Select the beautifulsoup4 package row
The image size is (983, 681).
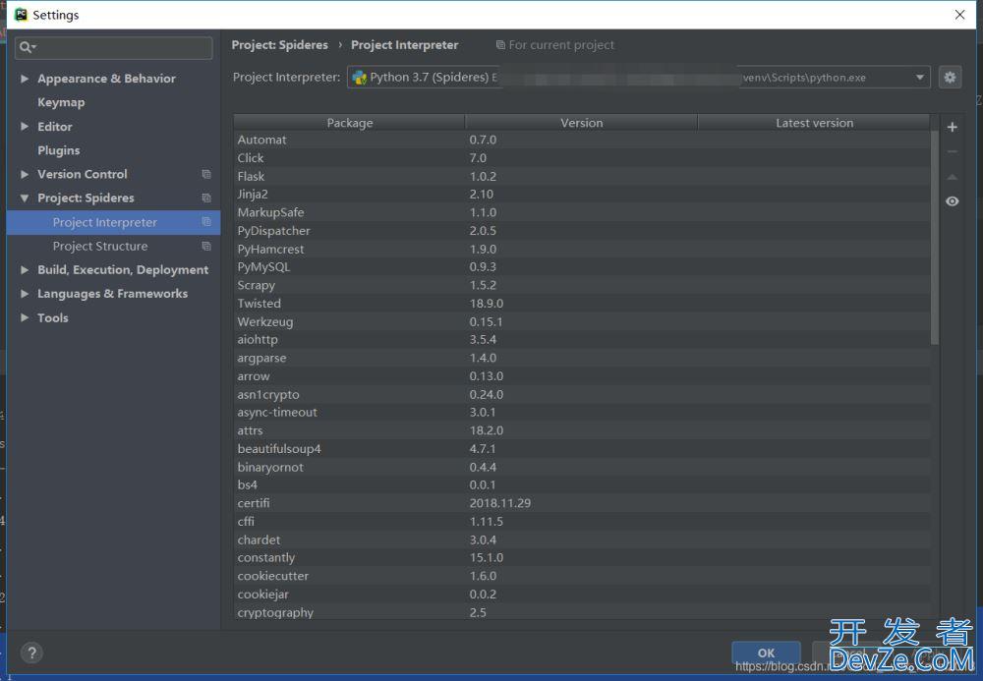pos(582,448)
